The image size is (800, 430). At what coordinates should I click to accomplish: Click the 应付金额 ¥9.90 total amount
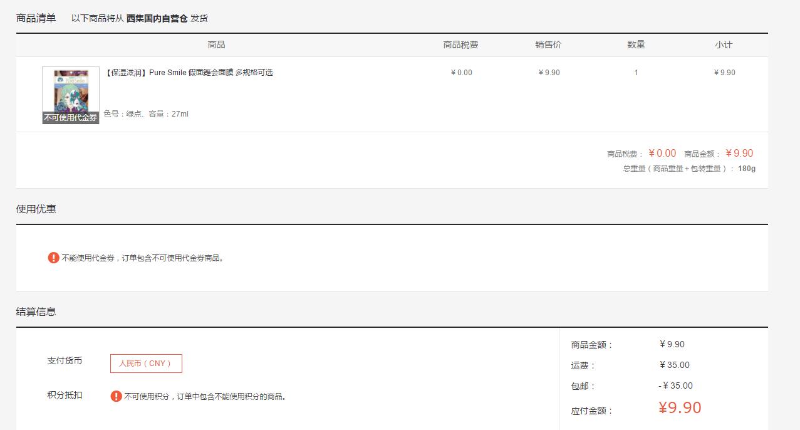(680, 408)
